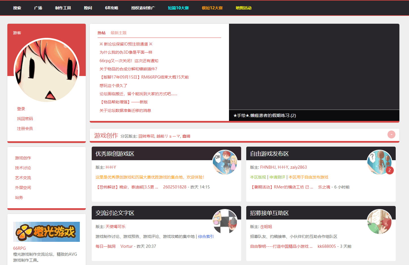Open moderator 天使喝可乐's profile link
The image size is (409, 265).
tap(115, 227)
